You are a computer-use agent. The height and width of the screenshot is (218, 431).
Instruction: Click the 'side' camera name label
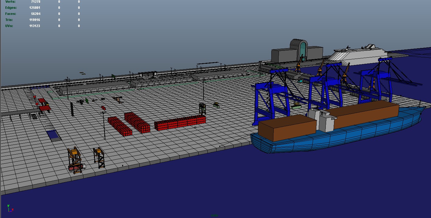[x=215, y=215]
